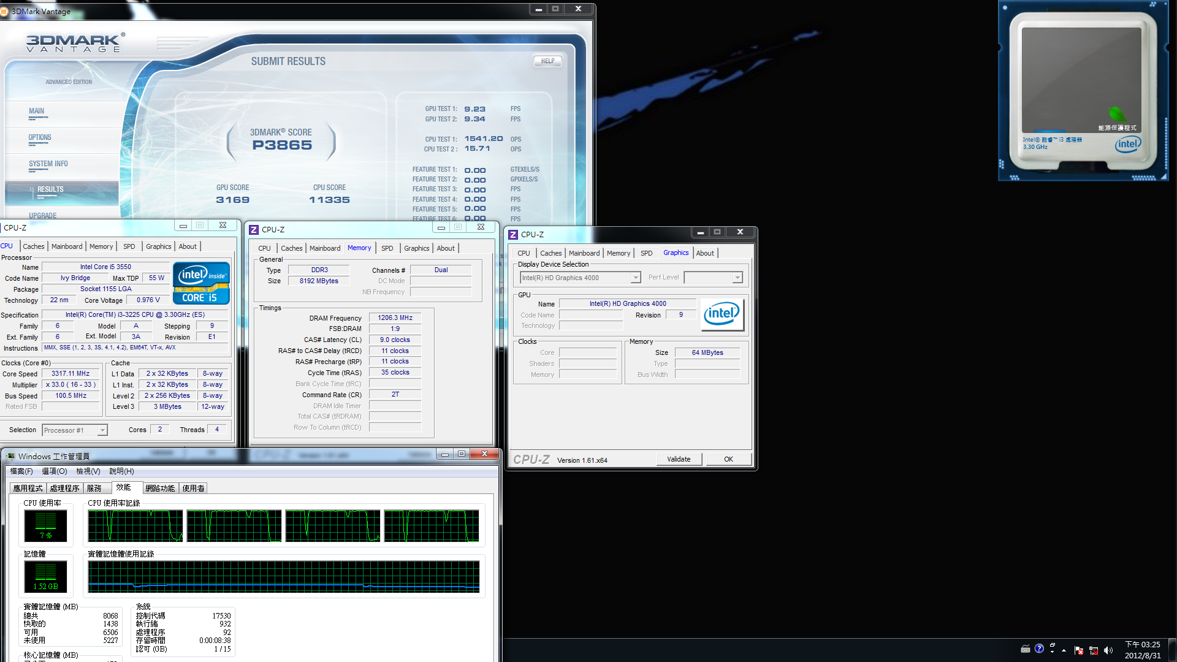
Task: Click the HELP button in 3DMark Vantage
Action: coord(547,61)
